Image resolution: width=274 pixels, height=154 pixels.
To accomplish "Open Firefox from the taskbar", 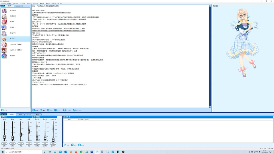I will [x=76, y=152].
